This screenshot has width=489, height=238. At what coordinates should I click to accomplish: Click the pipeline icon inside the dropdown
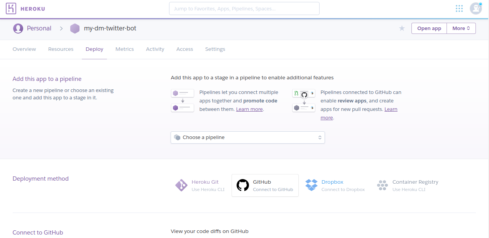tap(177, 137)
